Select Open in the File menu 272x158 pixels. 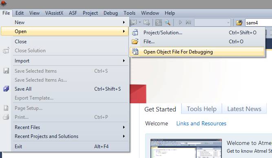pyautogui.click(x=64, y=31)
